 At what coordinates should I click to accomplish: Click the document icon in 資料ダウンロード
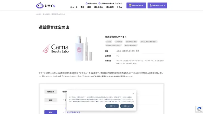click(x=151, y=5)
